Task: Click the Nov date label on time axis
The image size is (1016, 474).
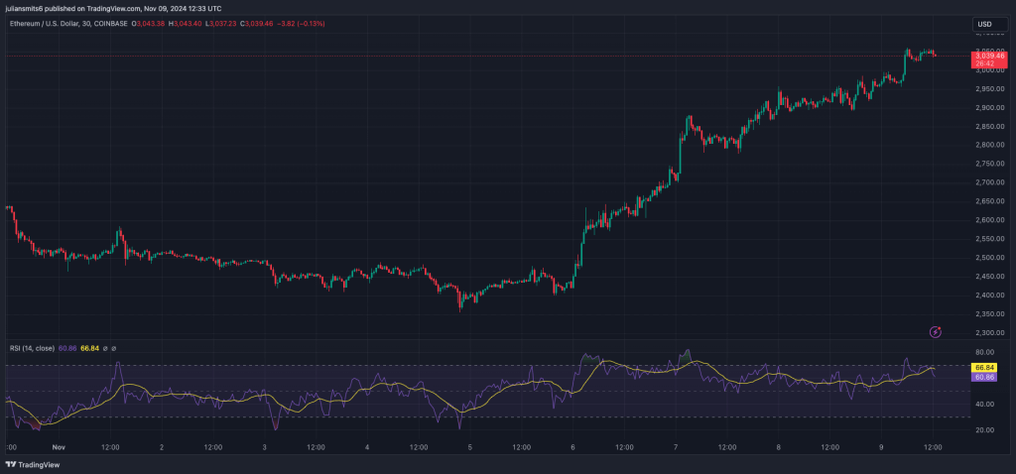Action: coord(58,447)
